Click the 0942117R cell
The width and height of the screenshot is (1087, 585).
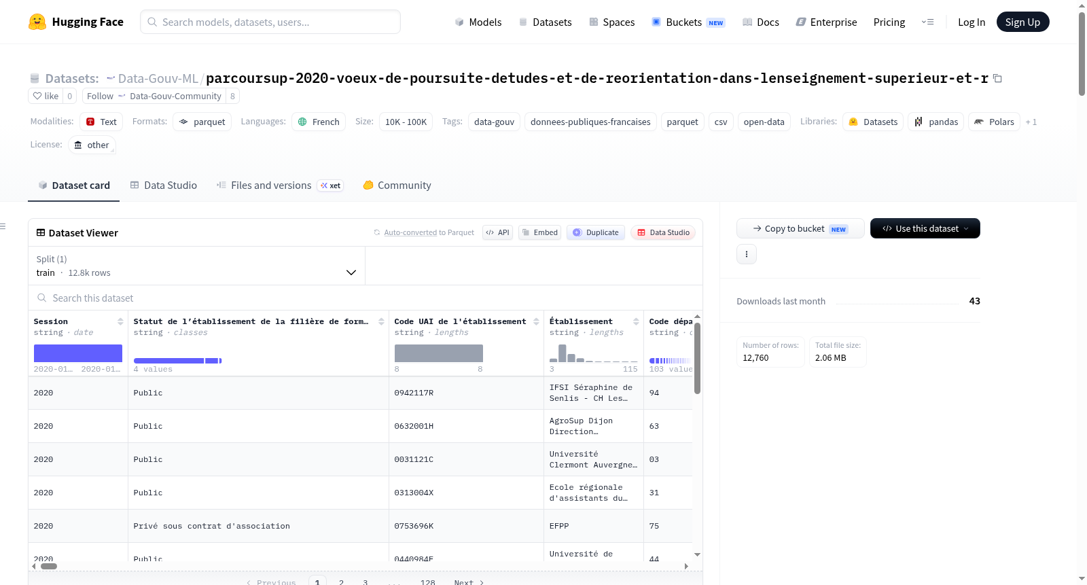pyautogui.click(x=466, y=393)
